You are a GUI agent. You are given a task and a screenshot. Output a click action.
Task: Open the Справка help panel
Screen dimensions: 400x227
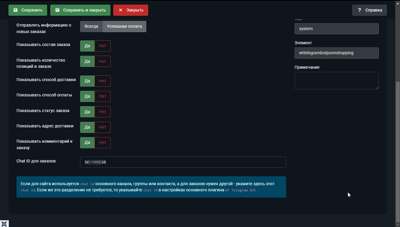coord(369,10)
